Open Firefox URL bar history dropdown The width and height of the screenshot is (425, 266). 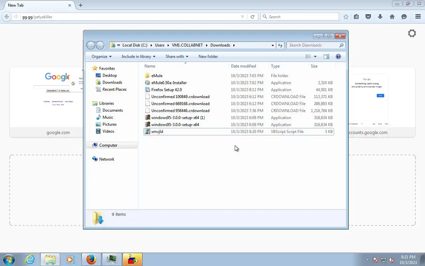point(242,17)
